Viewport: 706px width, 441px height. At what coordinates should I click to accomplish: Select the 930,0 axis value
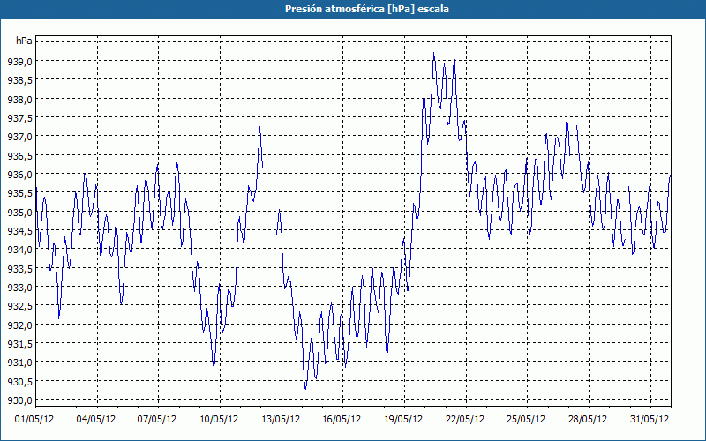coord(19,400)
